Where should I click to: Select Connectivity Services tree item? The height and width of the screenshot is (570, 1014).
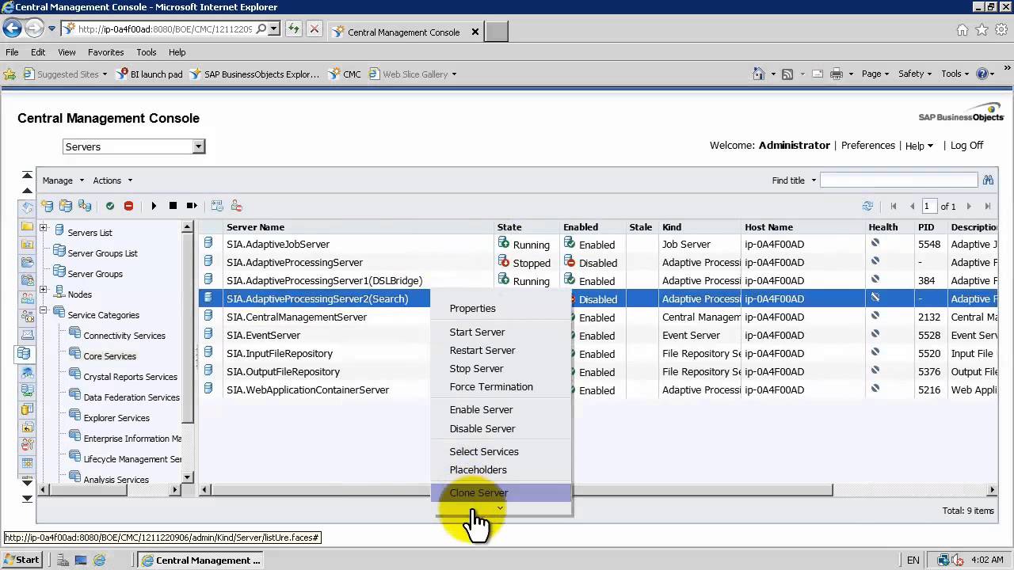124,336
